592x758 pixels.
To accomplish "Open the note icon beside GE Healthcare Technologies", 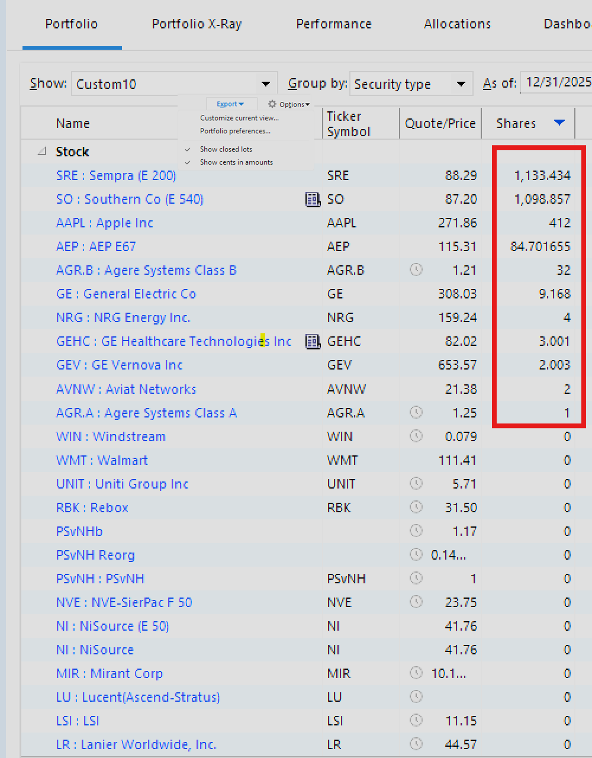I will (313, 342).
